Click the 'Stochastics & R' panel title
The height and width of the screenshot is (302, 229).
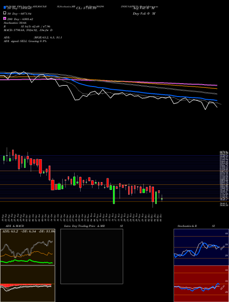187,226
